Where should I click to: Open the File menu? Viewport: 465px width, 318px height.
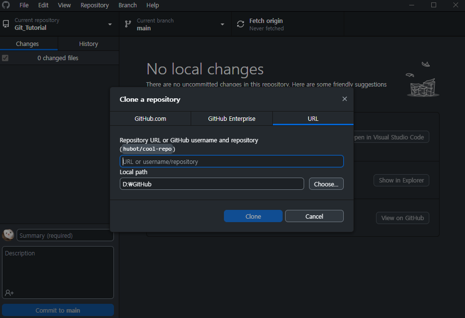(x=24, y=5)
